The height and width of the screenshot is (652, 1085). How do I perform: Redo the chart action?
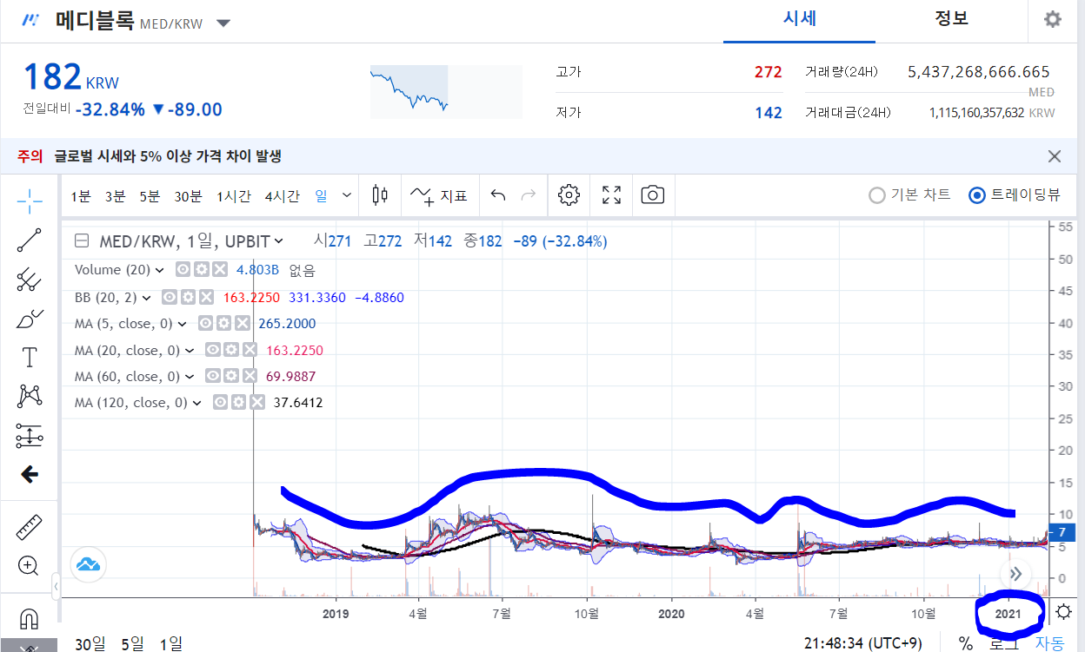(x=528, y=195)
